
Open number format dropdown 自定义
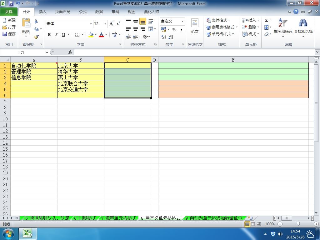click(182, 21)
